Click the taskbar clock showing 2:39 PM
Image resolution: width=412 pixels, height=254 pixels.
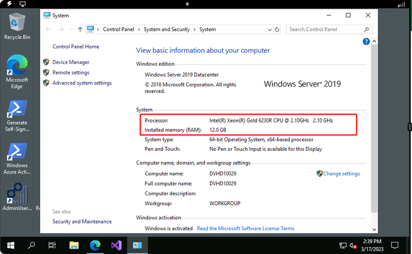pos(372,246)
